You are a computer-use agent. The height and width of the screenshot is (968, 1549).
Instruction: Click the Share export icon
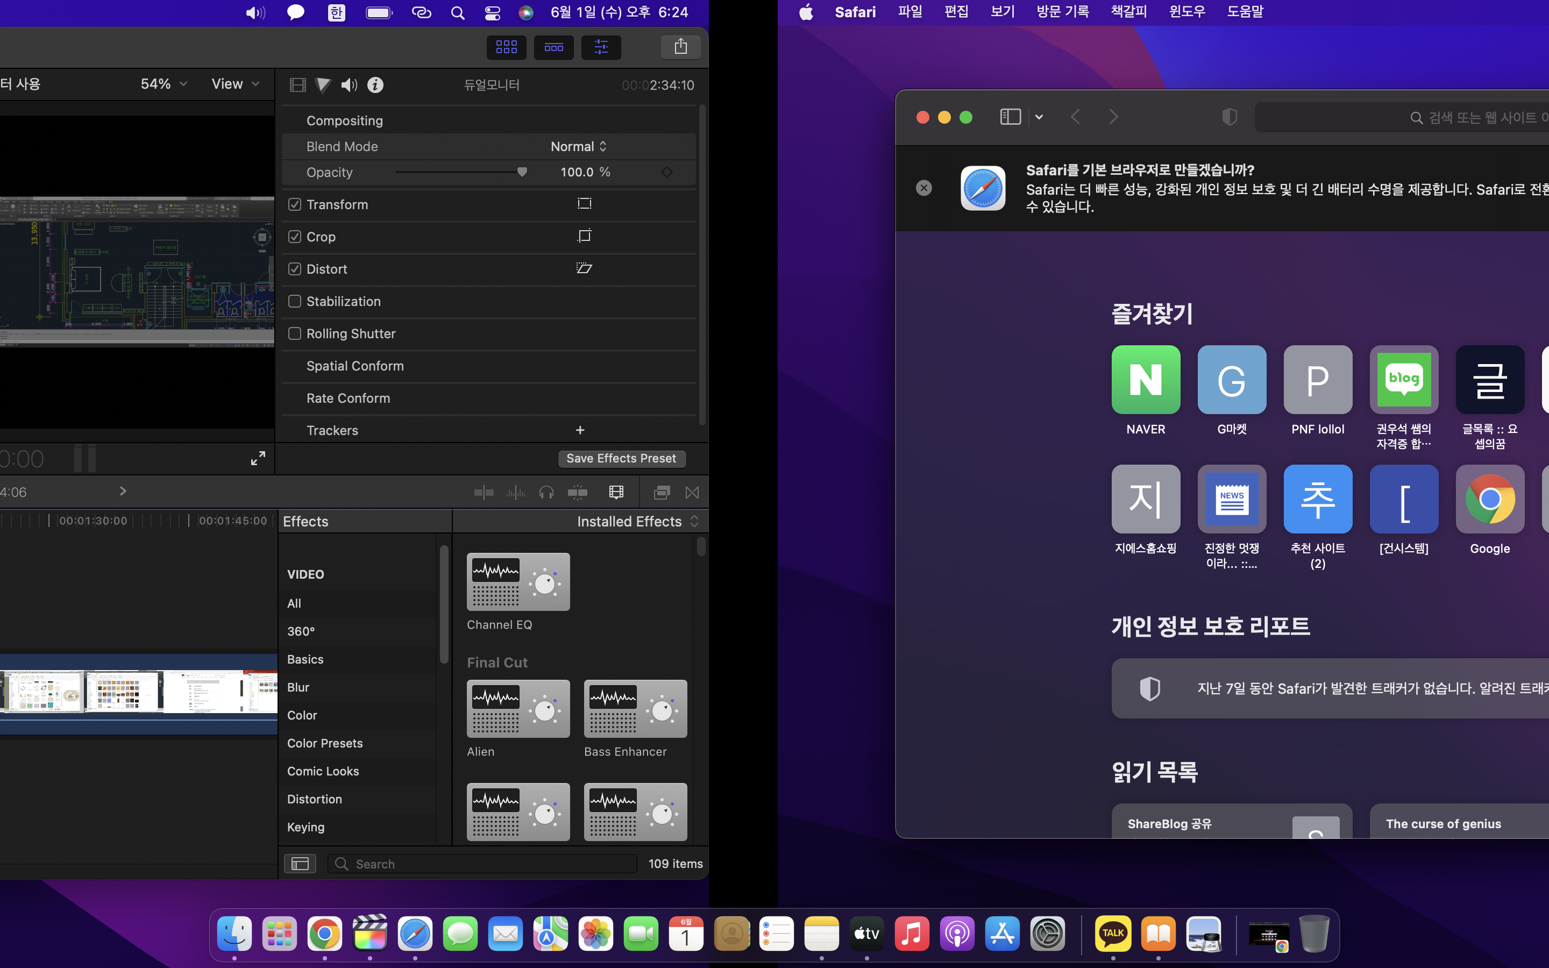click(x=680, y=47)
